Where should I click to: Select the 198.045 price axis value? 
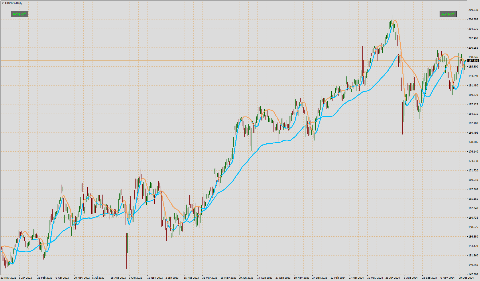click(x=473, y=57)
